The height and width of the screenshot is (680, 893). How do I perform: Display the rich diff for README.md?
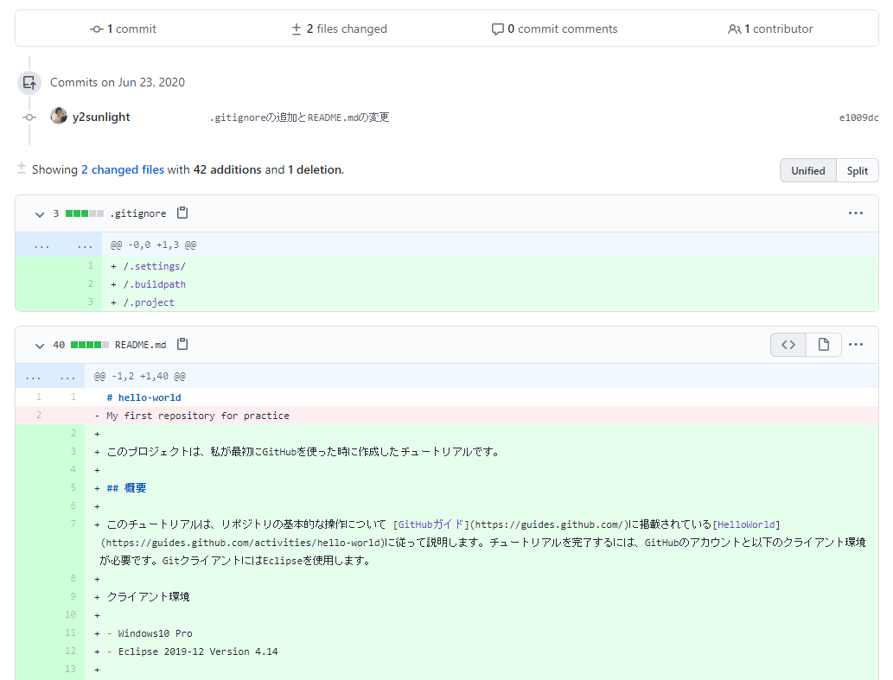pos(823,344)
